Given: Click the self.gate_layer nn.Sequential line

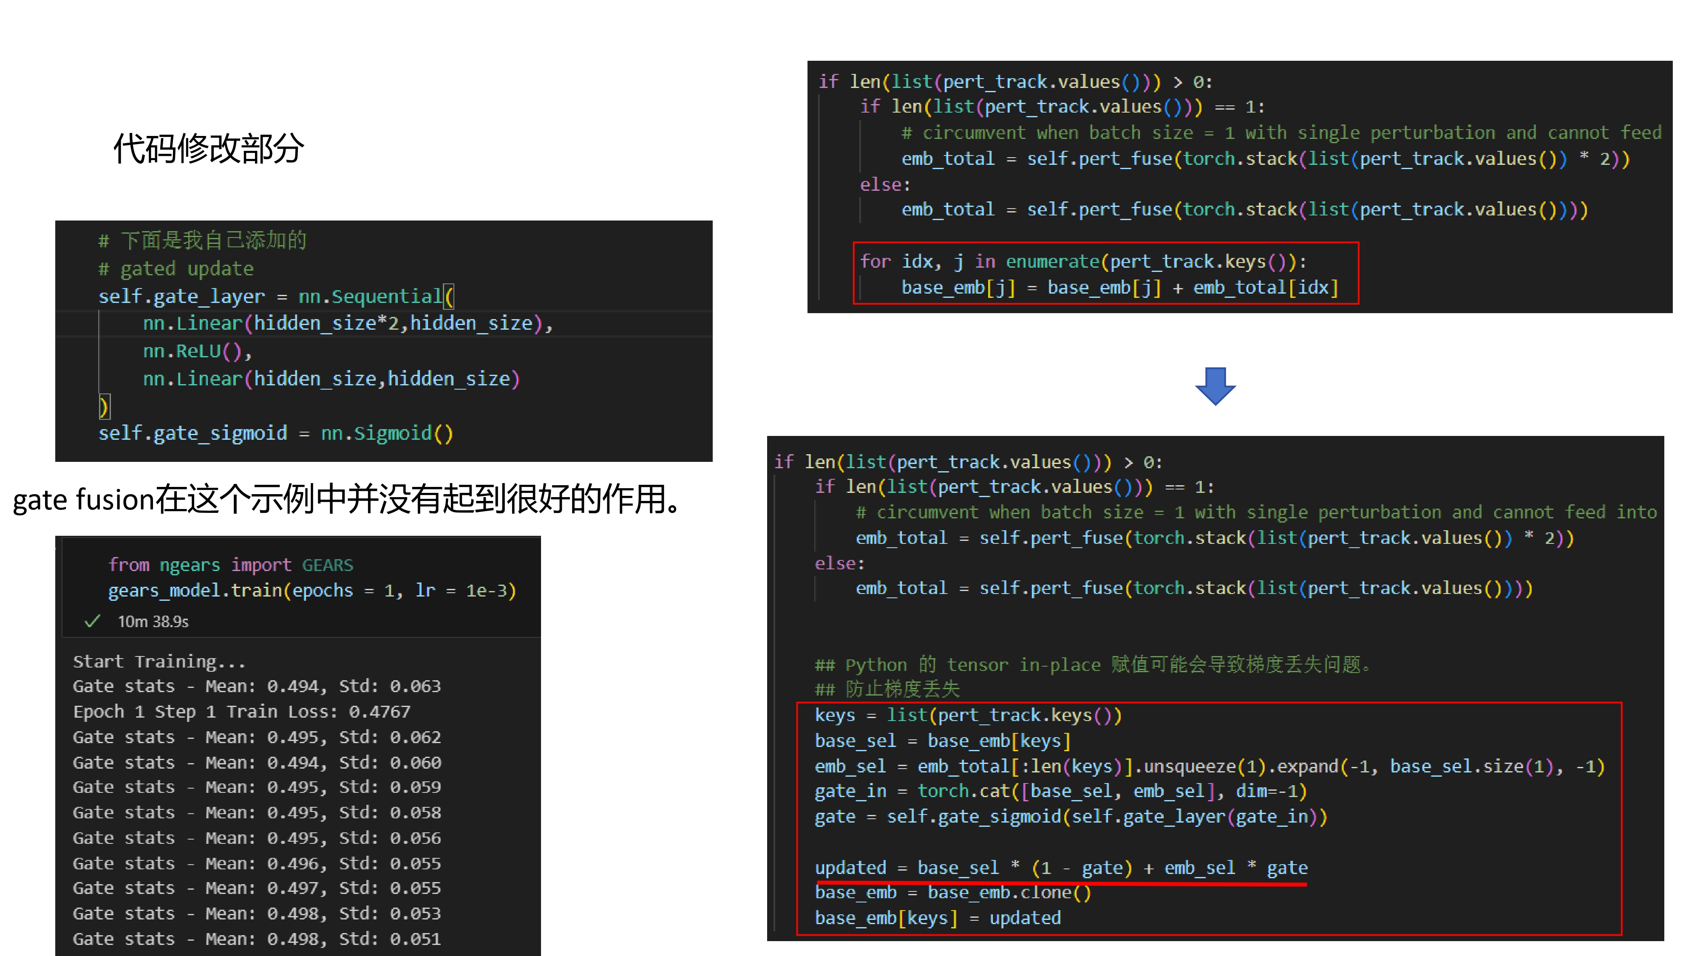Looking at the screenshot, I should click(x=276, y=296).
